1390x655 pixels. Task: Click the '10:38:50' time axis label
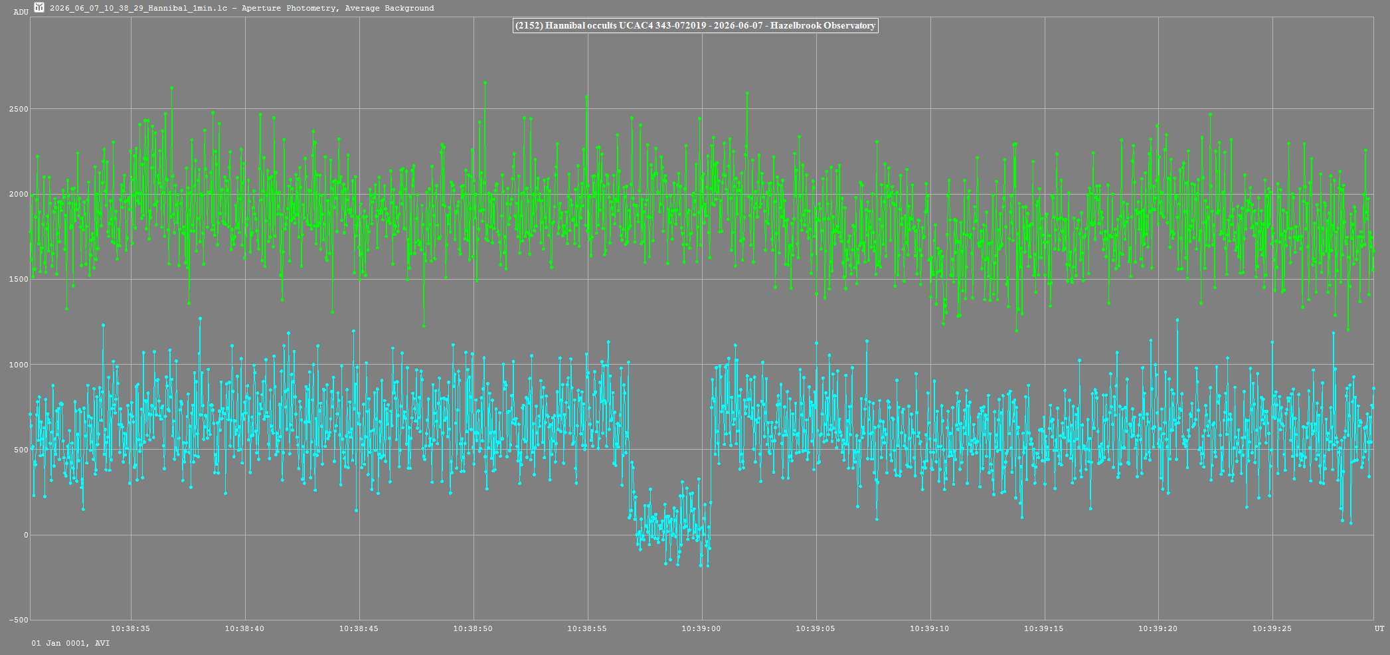[473, 628]
